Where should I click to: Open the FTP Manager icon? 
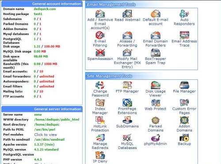pos(127,85)
